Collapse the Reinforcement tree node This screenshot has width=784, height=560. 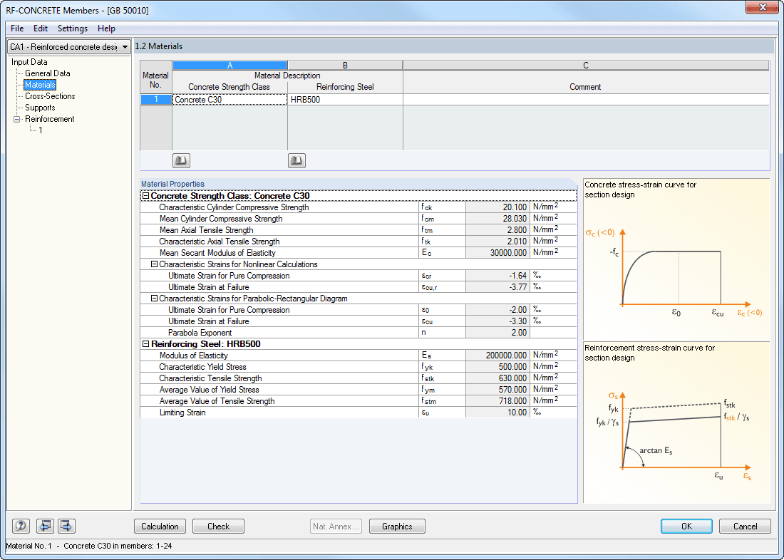click(16, 119)
